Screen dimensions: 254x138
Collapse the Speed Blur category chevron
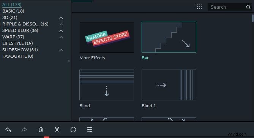point(61,31)
